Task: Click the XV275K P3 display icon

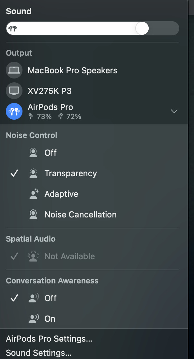Action: (14, 91)
